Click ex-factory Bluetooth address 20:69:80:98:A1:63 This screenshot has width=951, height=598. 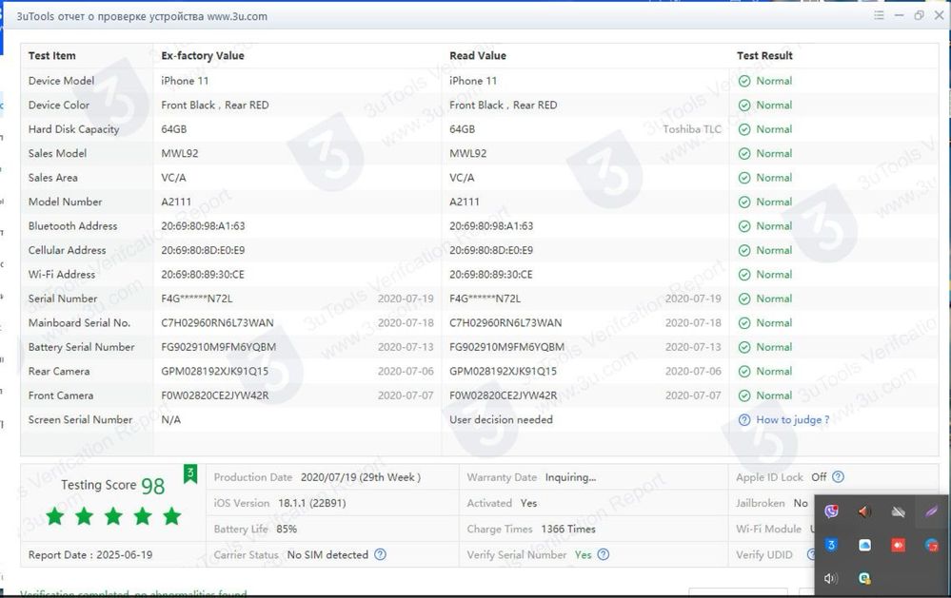pyautogui.click(x=203, y=226)
